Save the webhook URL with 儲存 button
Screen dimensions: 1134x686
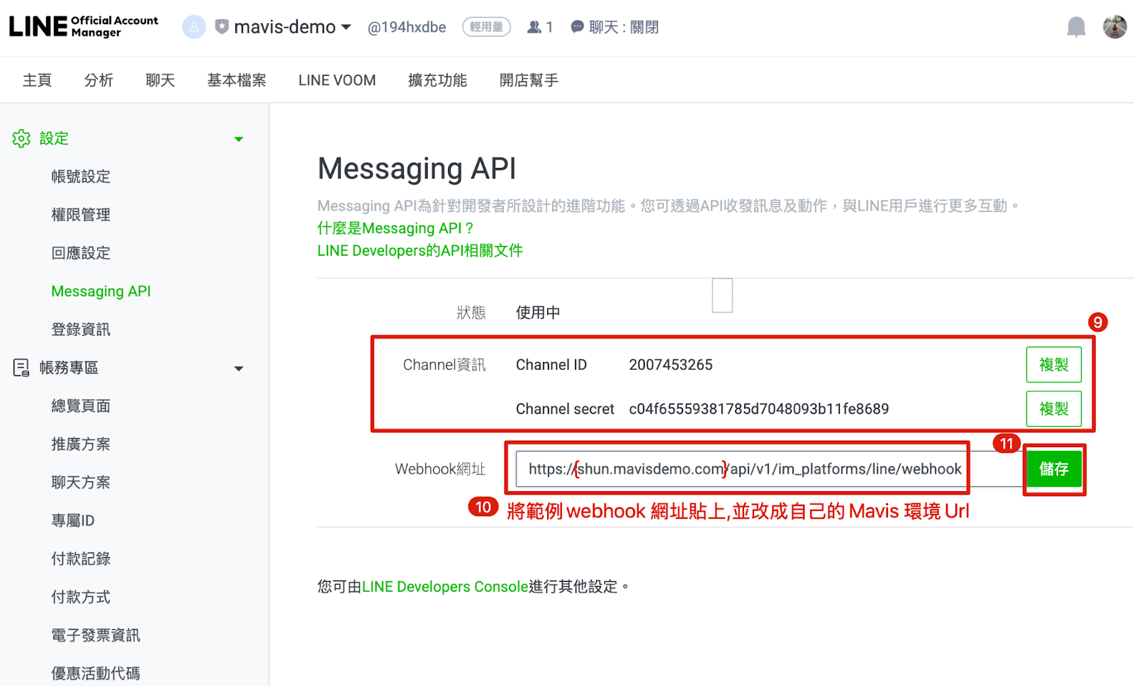pyautogui.click(x=1054, y=469)
